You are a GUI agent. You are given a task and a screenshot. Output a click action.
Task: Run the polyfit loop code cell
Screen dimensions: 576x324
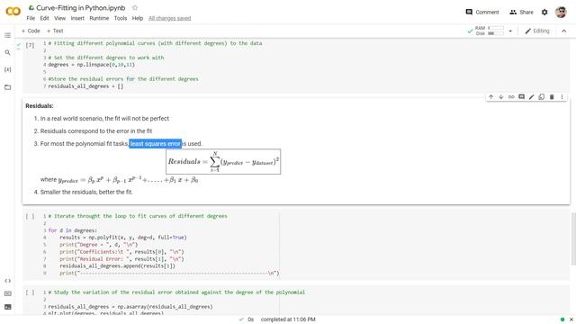coord(30,216)
